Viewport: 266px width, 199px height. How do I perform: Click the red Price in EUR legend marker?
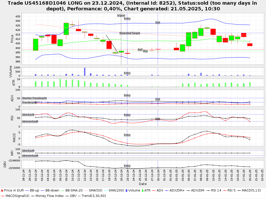(x=2, y=190)
